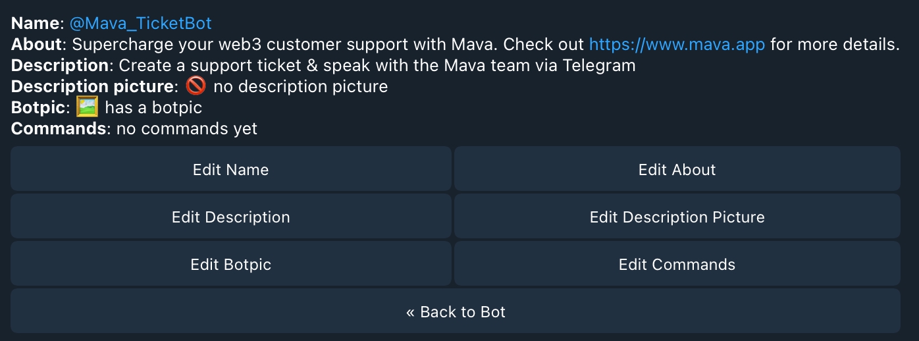Screen dimensions: 919x341
Task: Open the https://www.mava.app link
Action: (677, 45)
